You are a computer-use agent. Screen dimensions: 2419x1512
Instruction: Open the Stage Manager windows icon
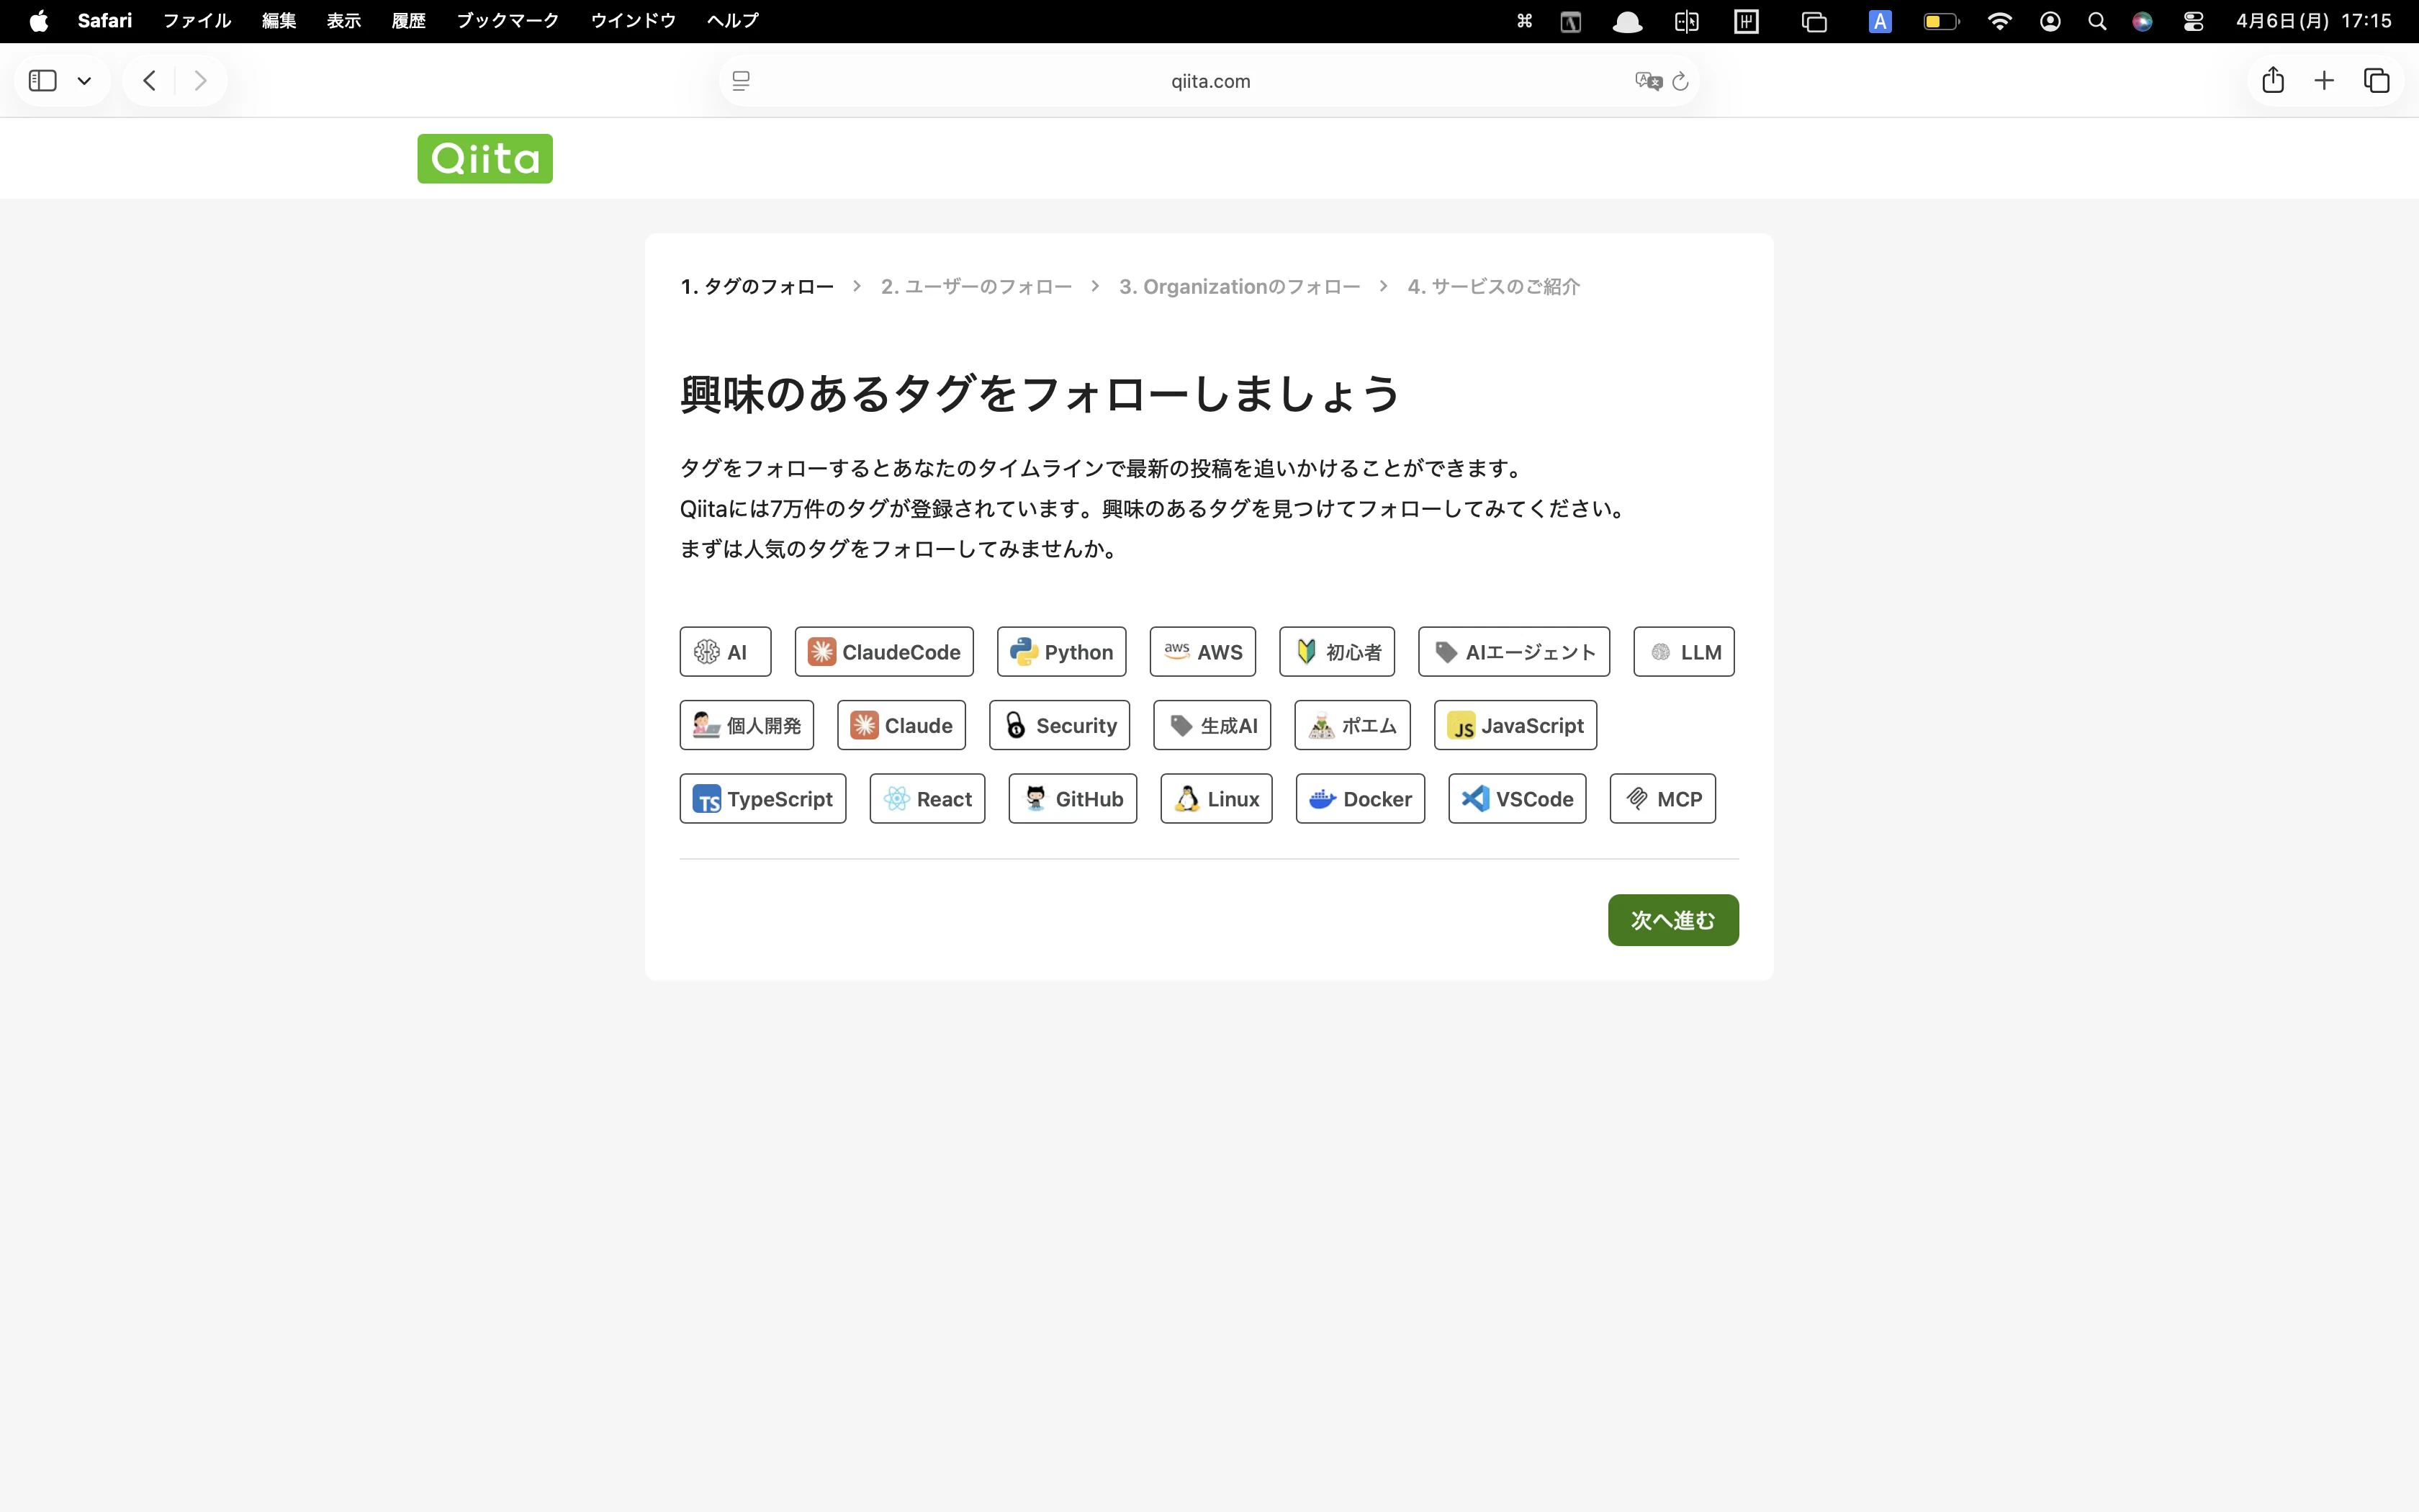point(1814,21)
